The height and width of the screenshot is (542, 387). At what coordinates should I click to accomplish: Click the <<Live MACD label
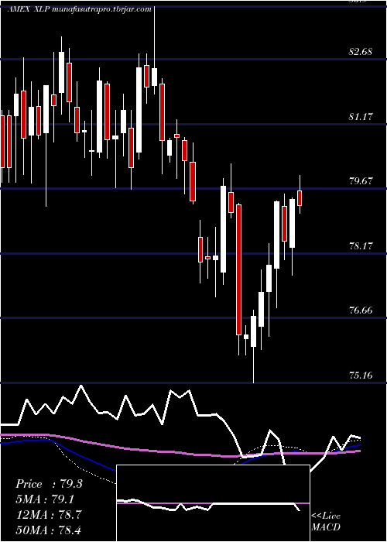click(x=326, y=522)
